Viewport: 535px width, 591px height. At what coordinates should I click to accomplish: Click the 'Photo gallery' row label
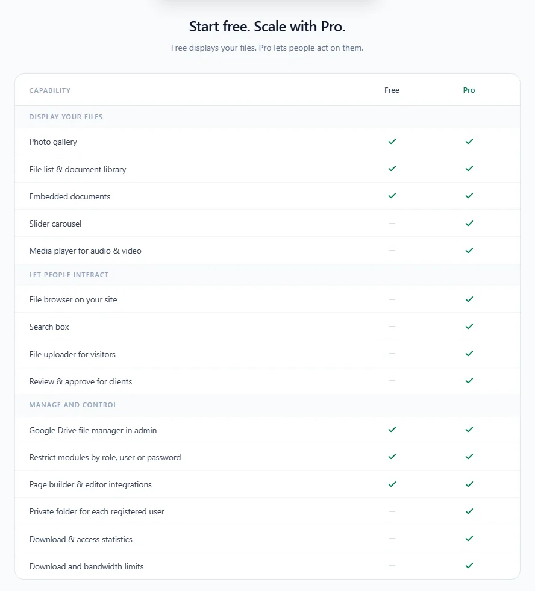pos(53,142)
